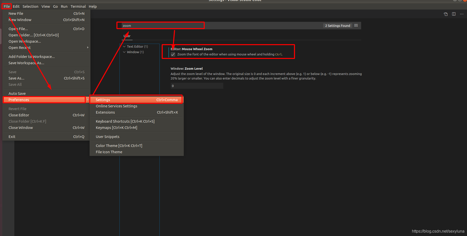Select the Window: Zoom Level title
The width and height of the screenshot is (467, 236).
187,69
